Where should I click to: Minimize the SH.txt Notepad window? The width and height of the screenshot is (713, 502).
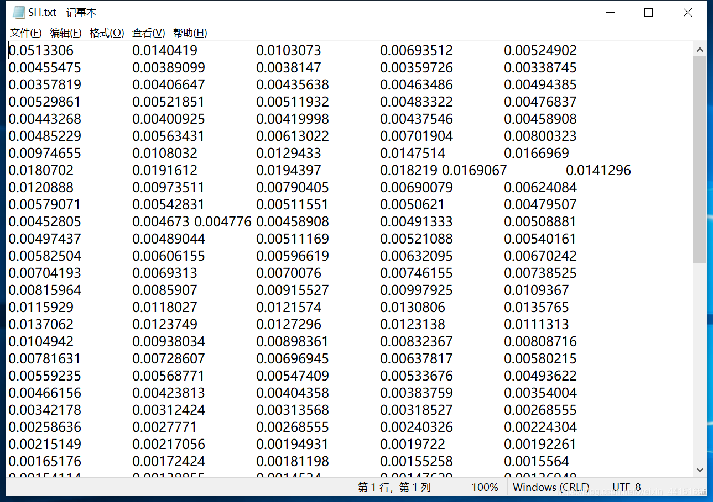[x=611, y=12]
